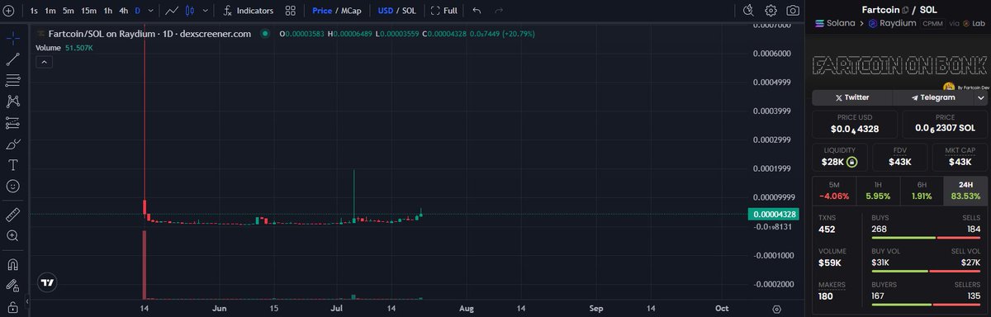Select the 1H stats tab
Screen dimensions: 991x317
(877, 191)
